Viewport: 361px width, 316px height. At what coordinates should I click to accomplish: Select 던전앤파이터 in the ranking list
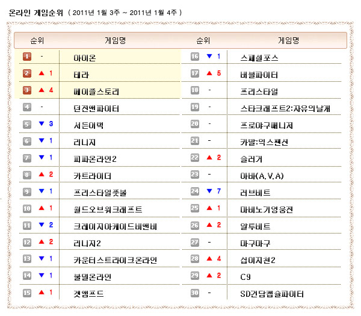(96, 108)
